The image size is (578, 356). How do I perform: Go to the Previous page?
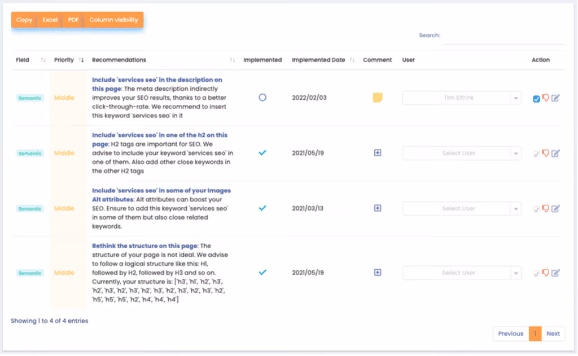click(510, 334)
